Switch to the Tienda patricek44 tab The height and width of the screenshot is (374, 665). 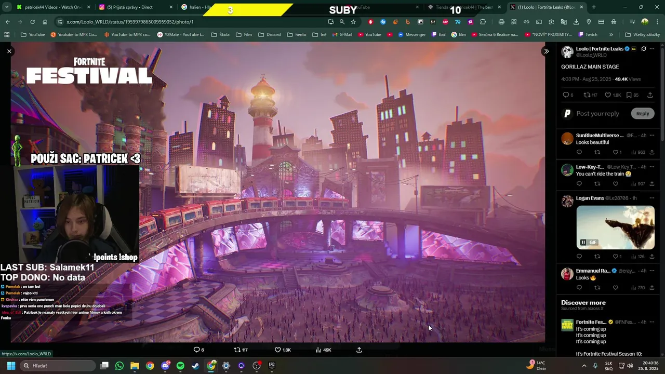click(464, 7)
